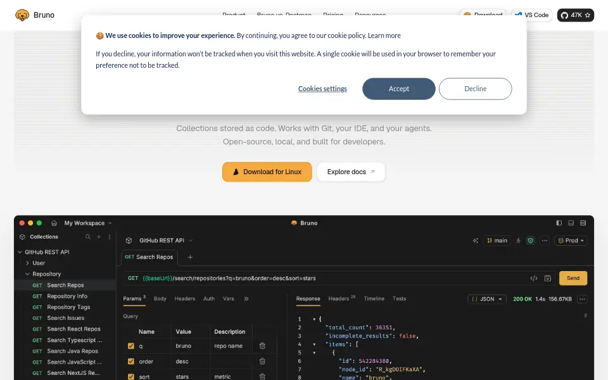Switch to the main git branch button
The height and width of the screenshot is (380, 608).
click(497, 241)
